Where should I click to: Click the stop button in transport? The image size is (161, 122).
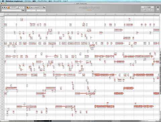coord(4,7)
